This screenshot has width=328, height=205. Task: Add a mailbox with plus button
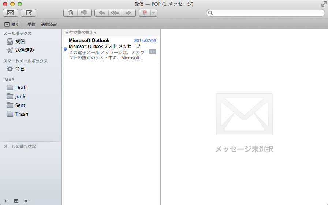tap(6, 201)
